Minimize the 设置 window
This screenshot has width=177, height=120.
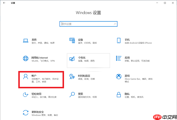157,3
